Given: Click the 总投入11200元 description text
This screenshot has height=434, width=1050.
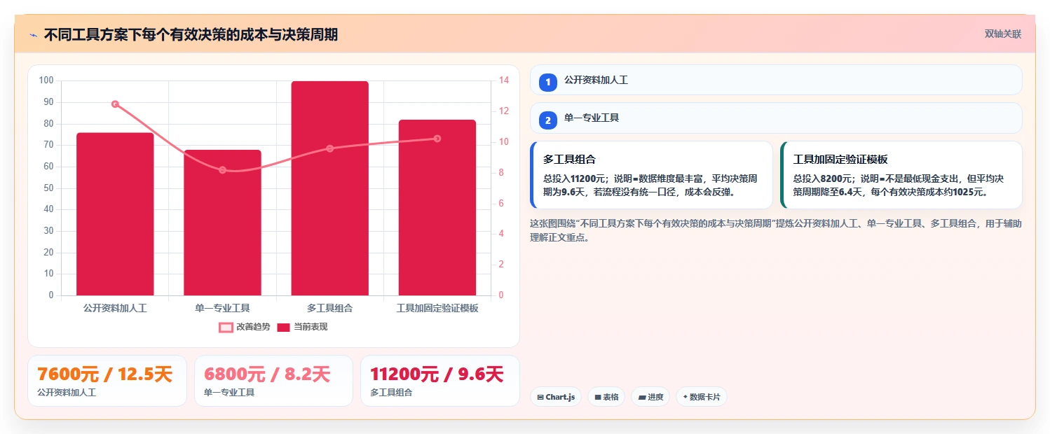Looking at the screenshot, I should 650,185.
